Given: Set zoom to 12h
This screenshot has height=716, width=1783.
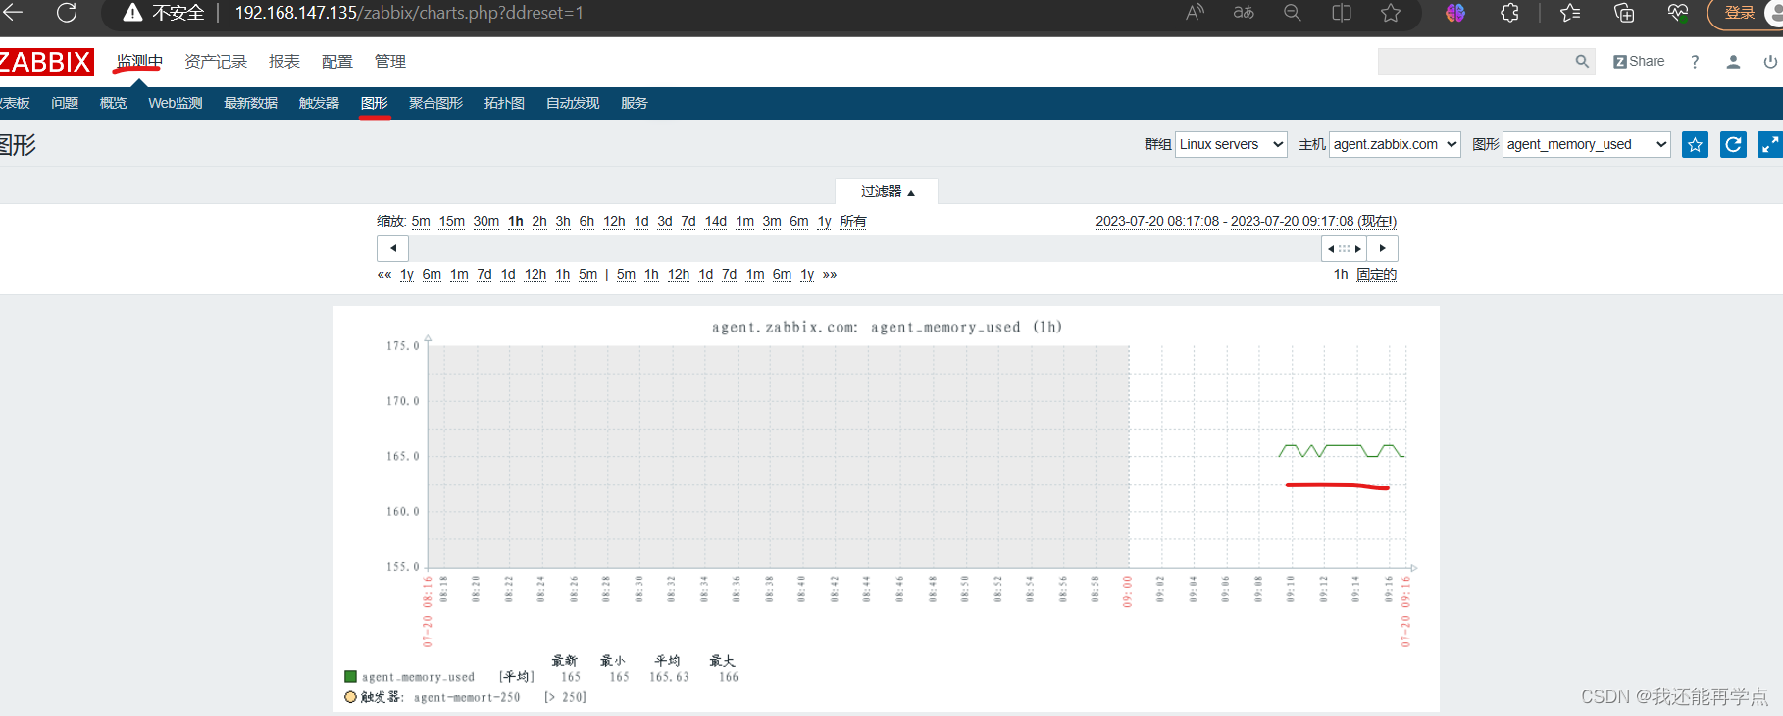Looking at the screenshot, I should pyautogui.click(x=614, y=221).
